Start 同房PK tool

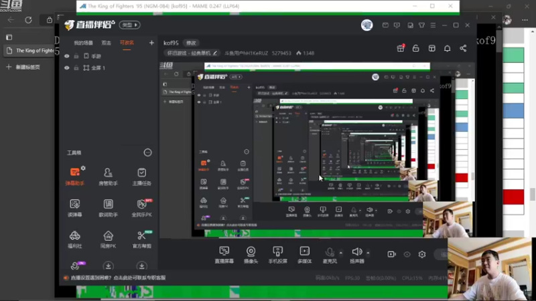pos(108,239)
